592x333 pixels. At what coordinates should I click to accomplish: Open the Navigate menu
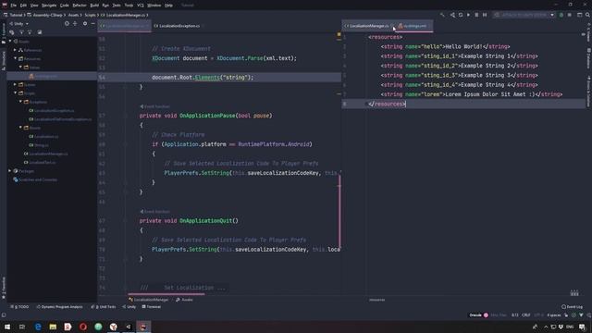49,6
